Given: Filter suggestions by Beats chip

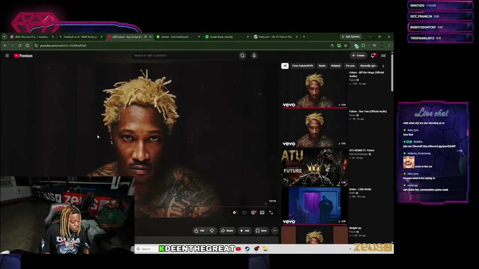Looking at the screenshot, I should pos(322,66).
